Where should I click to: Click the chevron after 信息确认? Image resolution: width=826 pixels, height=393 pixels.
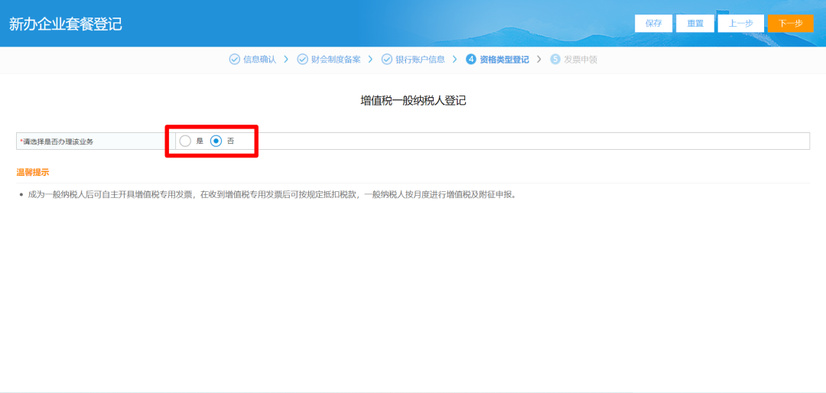pyautogui.click(x=286, y=60)
